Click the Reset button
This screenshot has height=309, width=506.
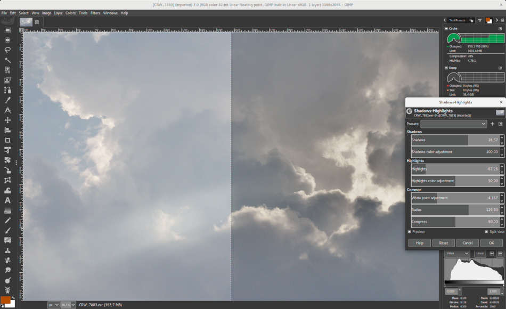(x=443, y=243)
